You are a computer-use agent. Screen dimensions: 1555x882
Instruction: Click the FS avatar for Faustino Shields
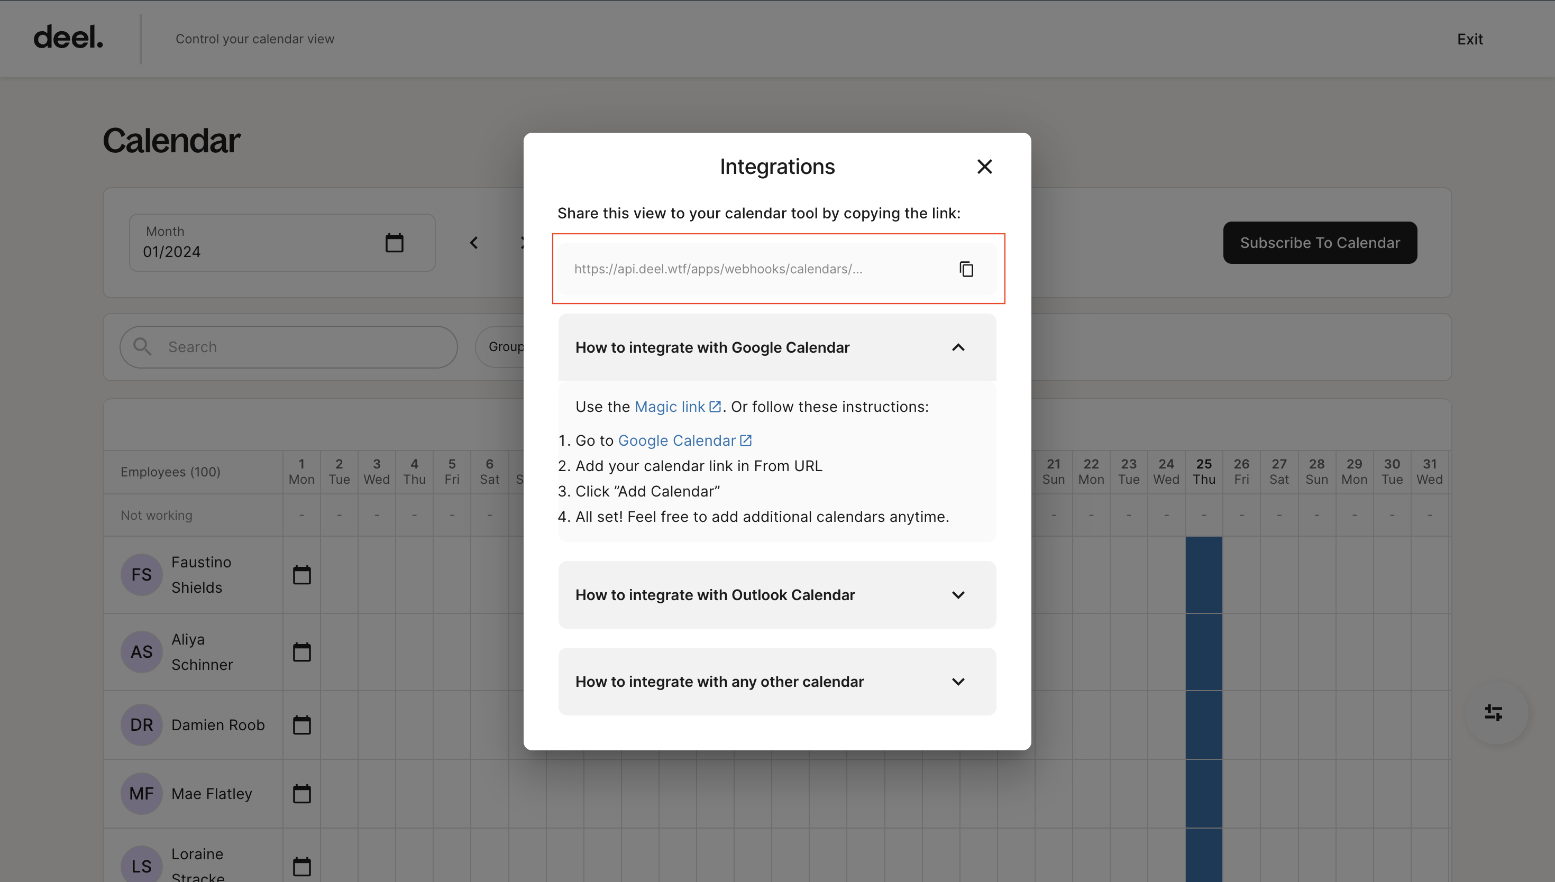pos(141,574)
